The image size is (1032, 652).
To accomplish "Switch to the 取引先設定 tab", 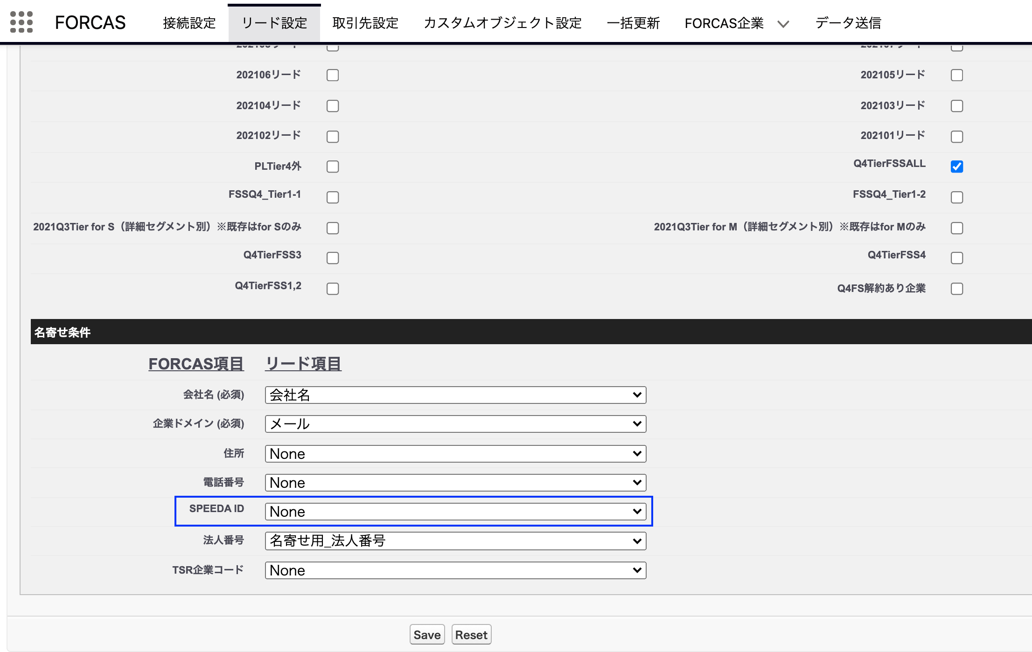I will (365, 22).
